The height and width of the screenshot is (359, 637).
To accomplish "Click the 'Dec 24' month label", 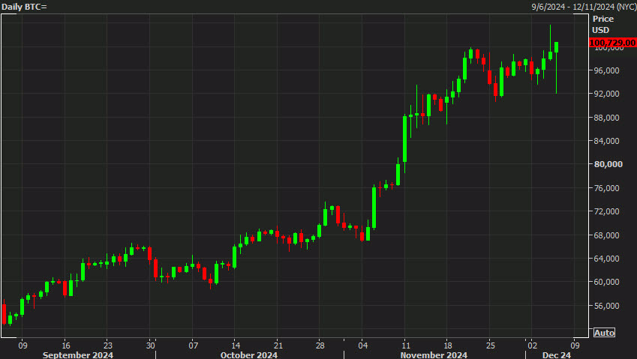I will pyautogui.click(x=557, y=355).
